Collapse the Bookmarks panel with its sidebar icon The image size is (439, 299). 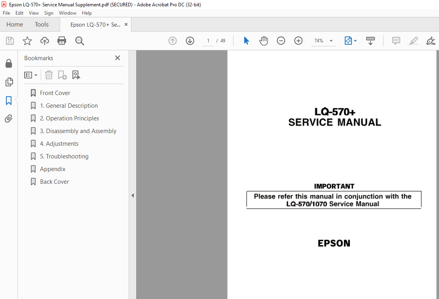(x=9, y=101)
